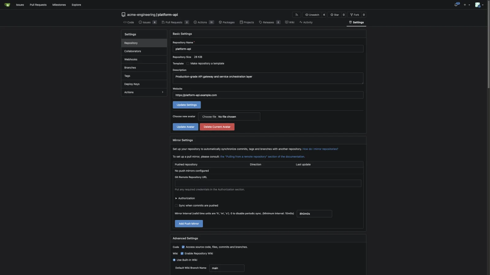
Task: Open the notifications bell icon
Action: (x=457, y=5)
